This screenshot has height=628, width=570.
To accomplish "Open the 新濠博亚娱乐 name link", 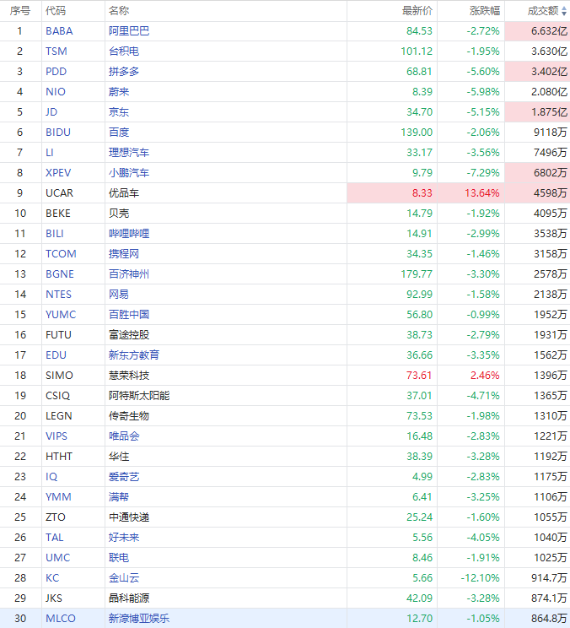I will [x=139, y=619].
